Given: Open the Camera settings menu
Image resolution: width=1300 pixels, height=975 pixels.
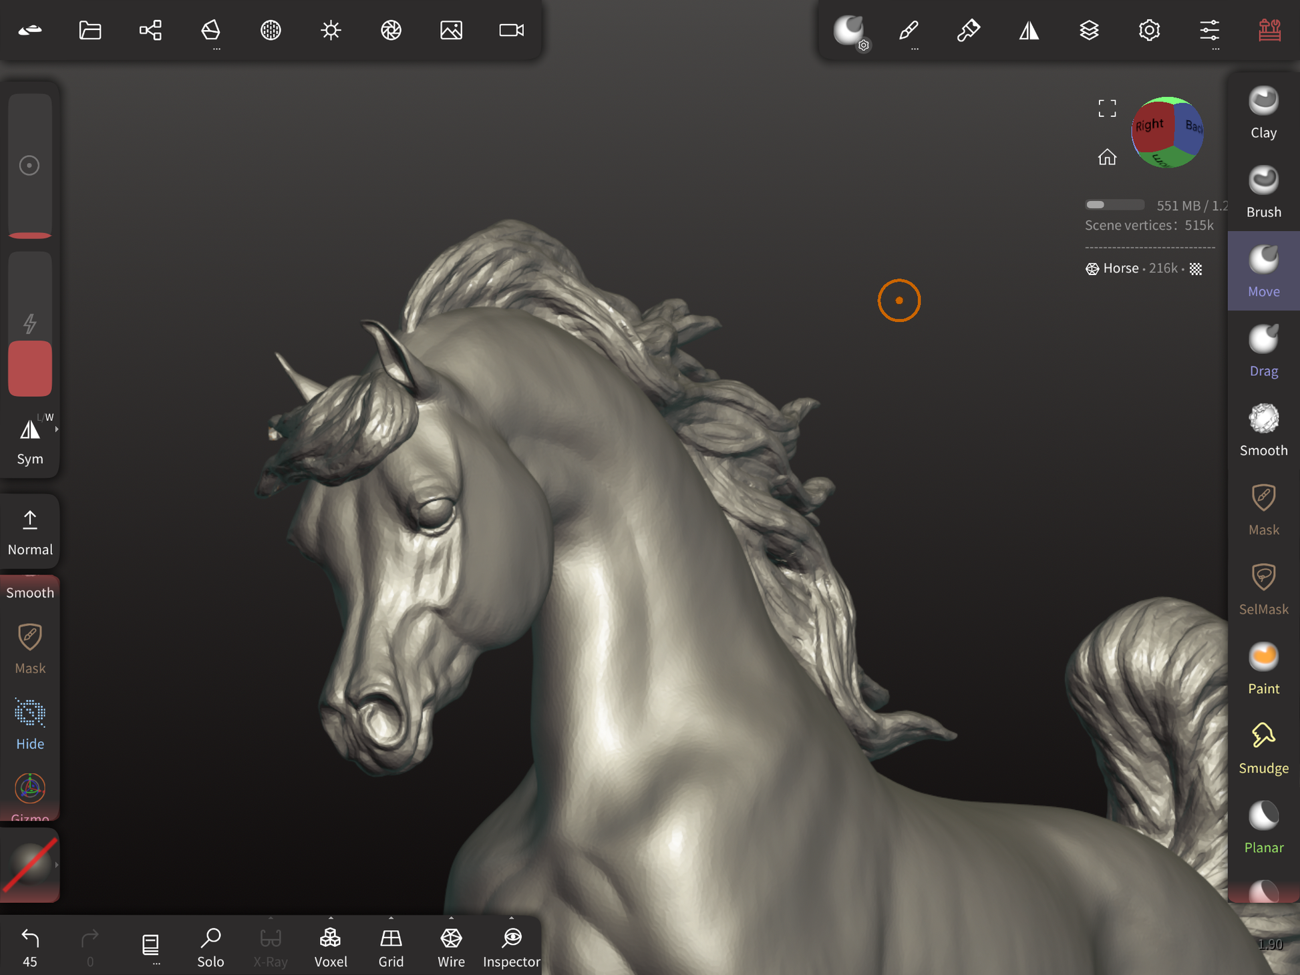Looking at the screenshot, I should point(511,30).
